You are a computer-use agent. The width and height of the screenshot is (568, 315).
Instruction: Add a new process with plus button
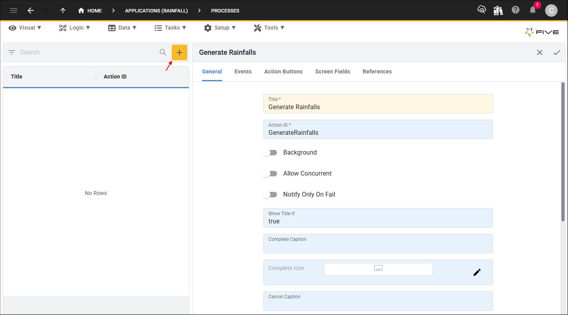tap(179, 52)
